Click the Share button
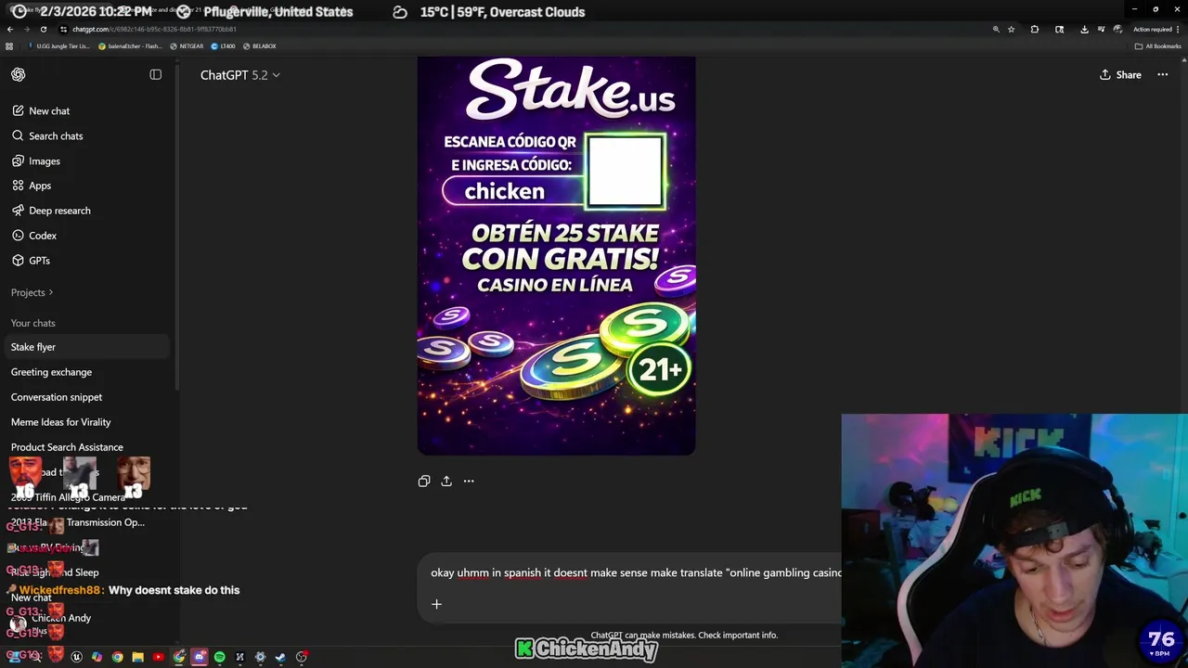The image size is (1188, 668). tap(1120, 75)
